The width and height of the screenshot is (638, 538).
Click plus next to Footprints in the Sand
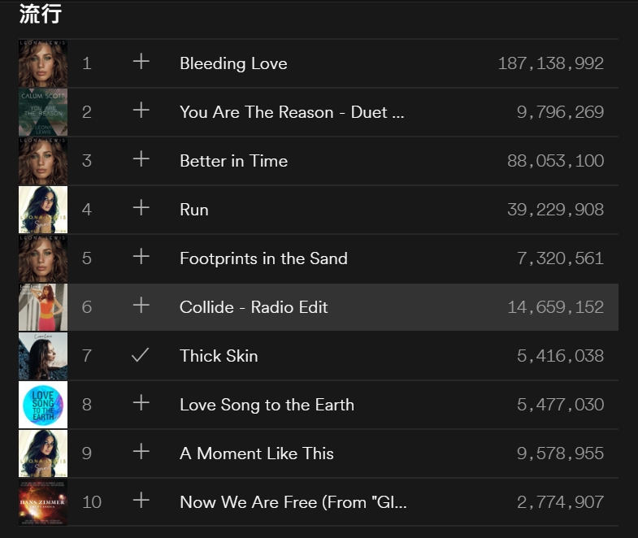(141, 257)
